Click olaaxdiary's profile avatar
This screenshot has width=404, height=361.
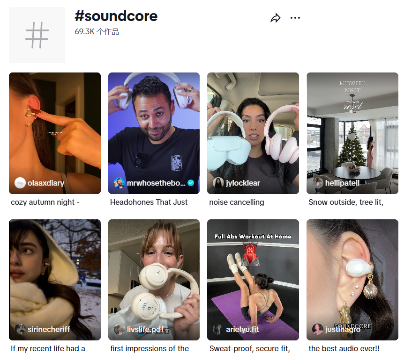[20, 183]
